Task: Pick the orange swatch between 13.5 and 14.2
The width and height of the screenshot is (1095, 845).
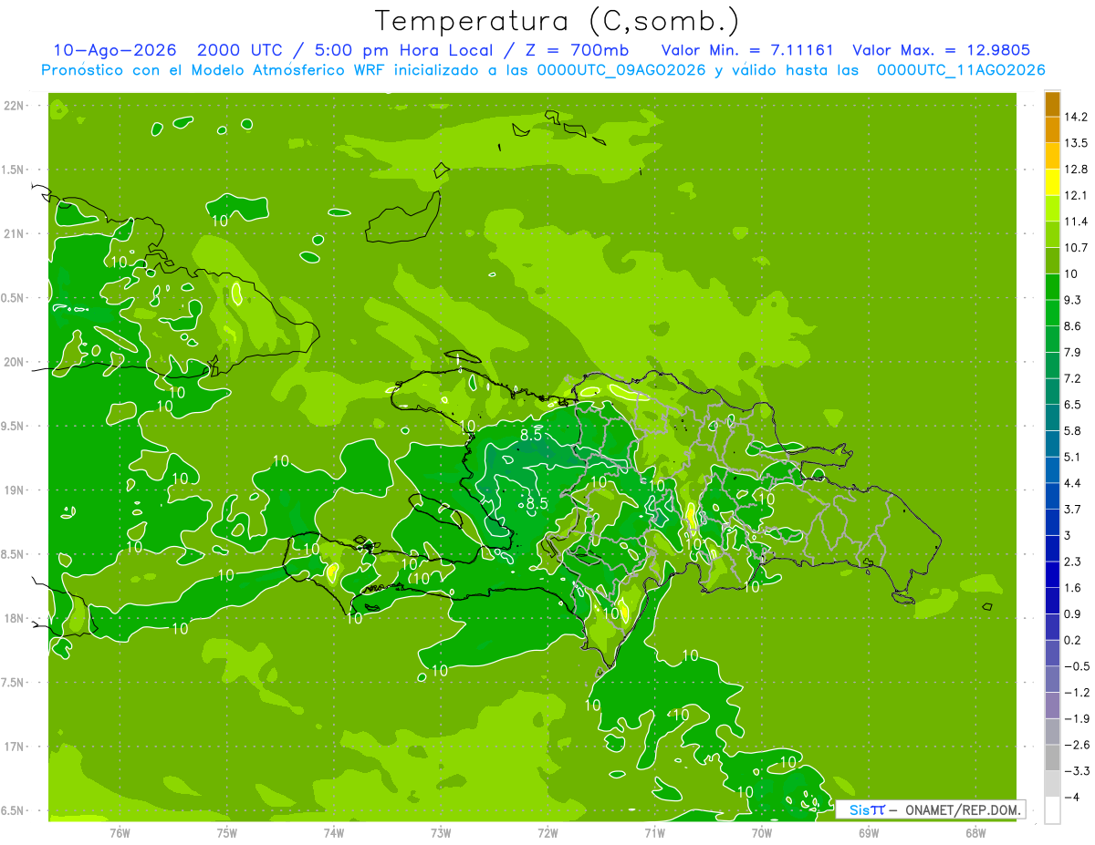Action: [1052, 129]
